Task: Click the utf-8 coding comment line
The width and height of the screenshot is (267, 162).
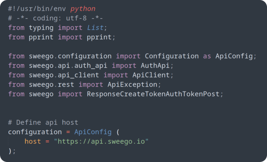Action: (56, 18)
